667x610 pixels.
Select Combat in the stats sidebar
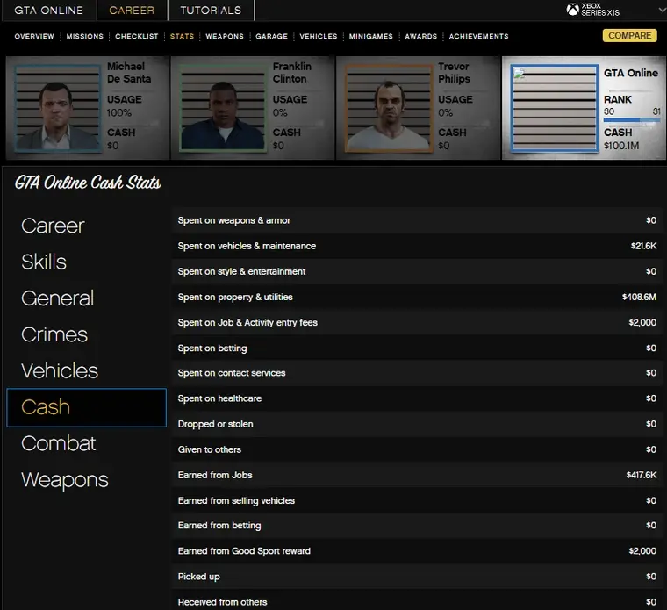point(58,443)
